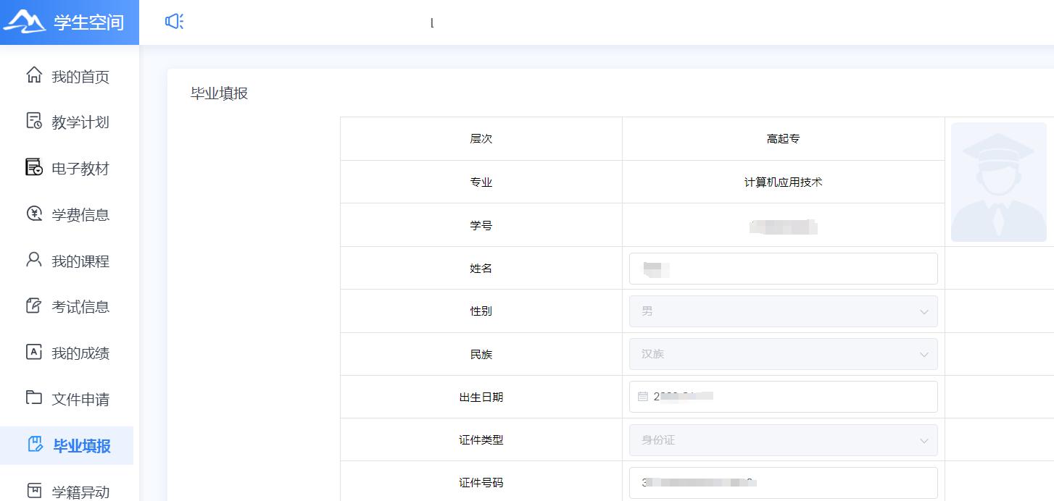Open the 民族 dropdown showing 汉族
This screenshot has width=1054, height=501.
783,354
